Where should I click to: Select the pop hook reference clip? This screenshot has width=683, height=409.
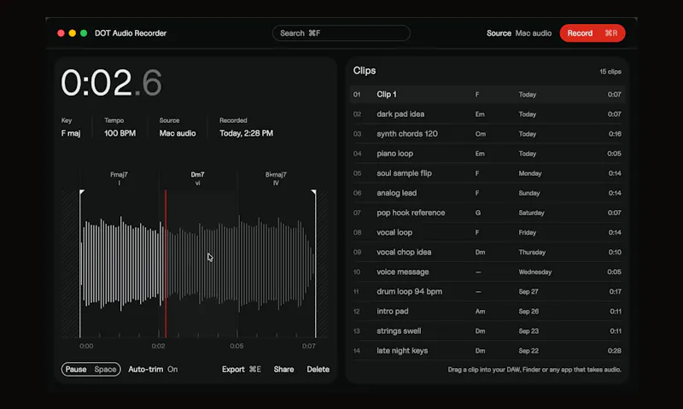click(x=487, y=213)
